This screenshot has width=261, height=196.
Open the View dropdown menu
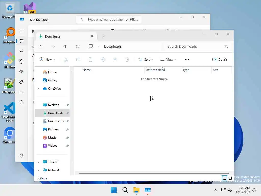coord(168,59)
